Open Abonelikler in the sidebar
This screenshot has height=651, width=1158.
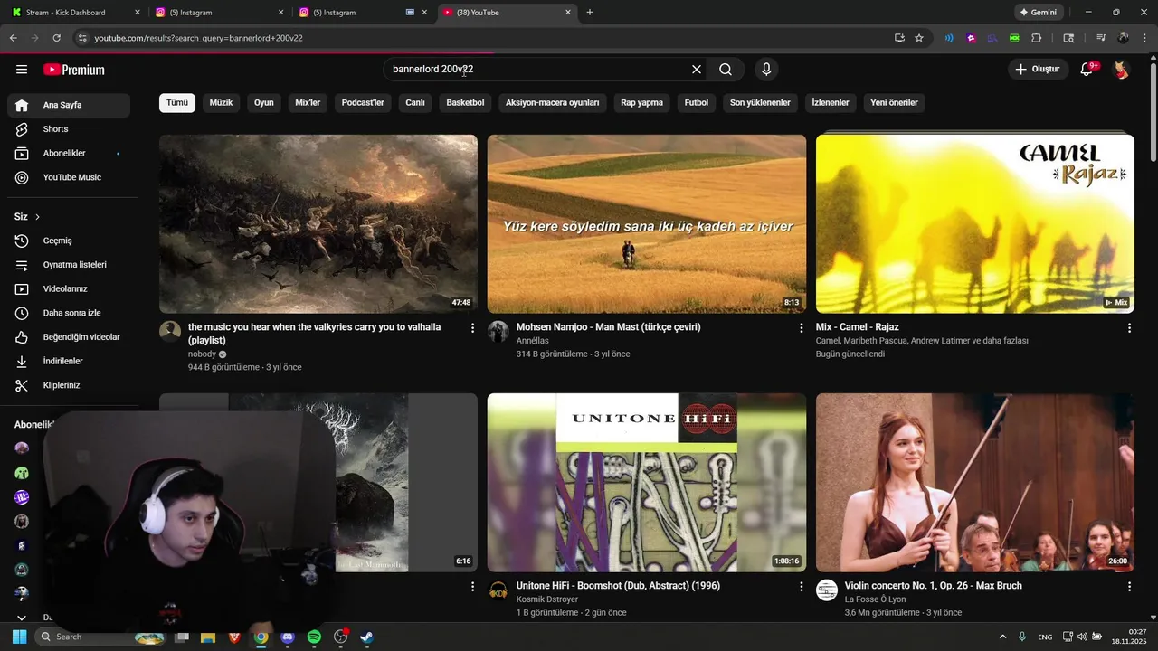[69, 154]
